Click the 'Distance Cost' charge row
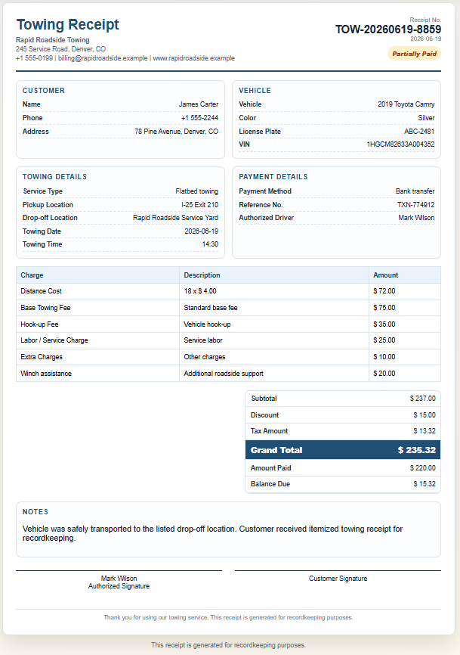460x655 pixels. point(228,291)
